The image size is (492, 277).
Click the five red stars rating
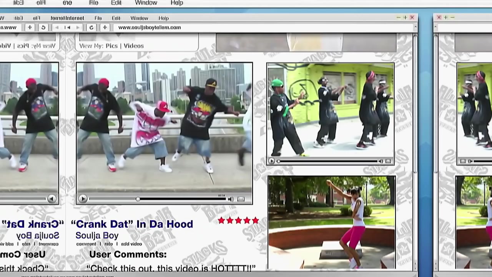pos(238,220)
